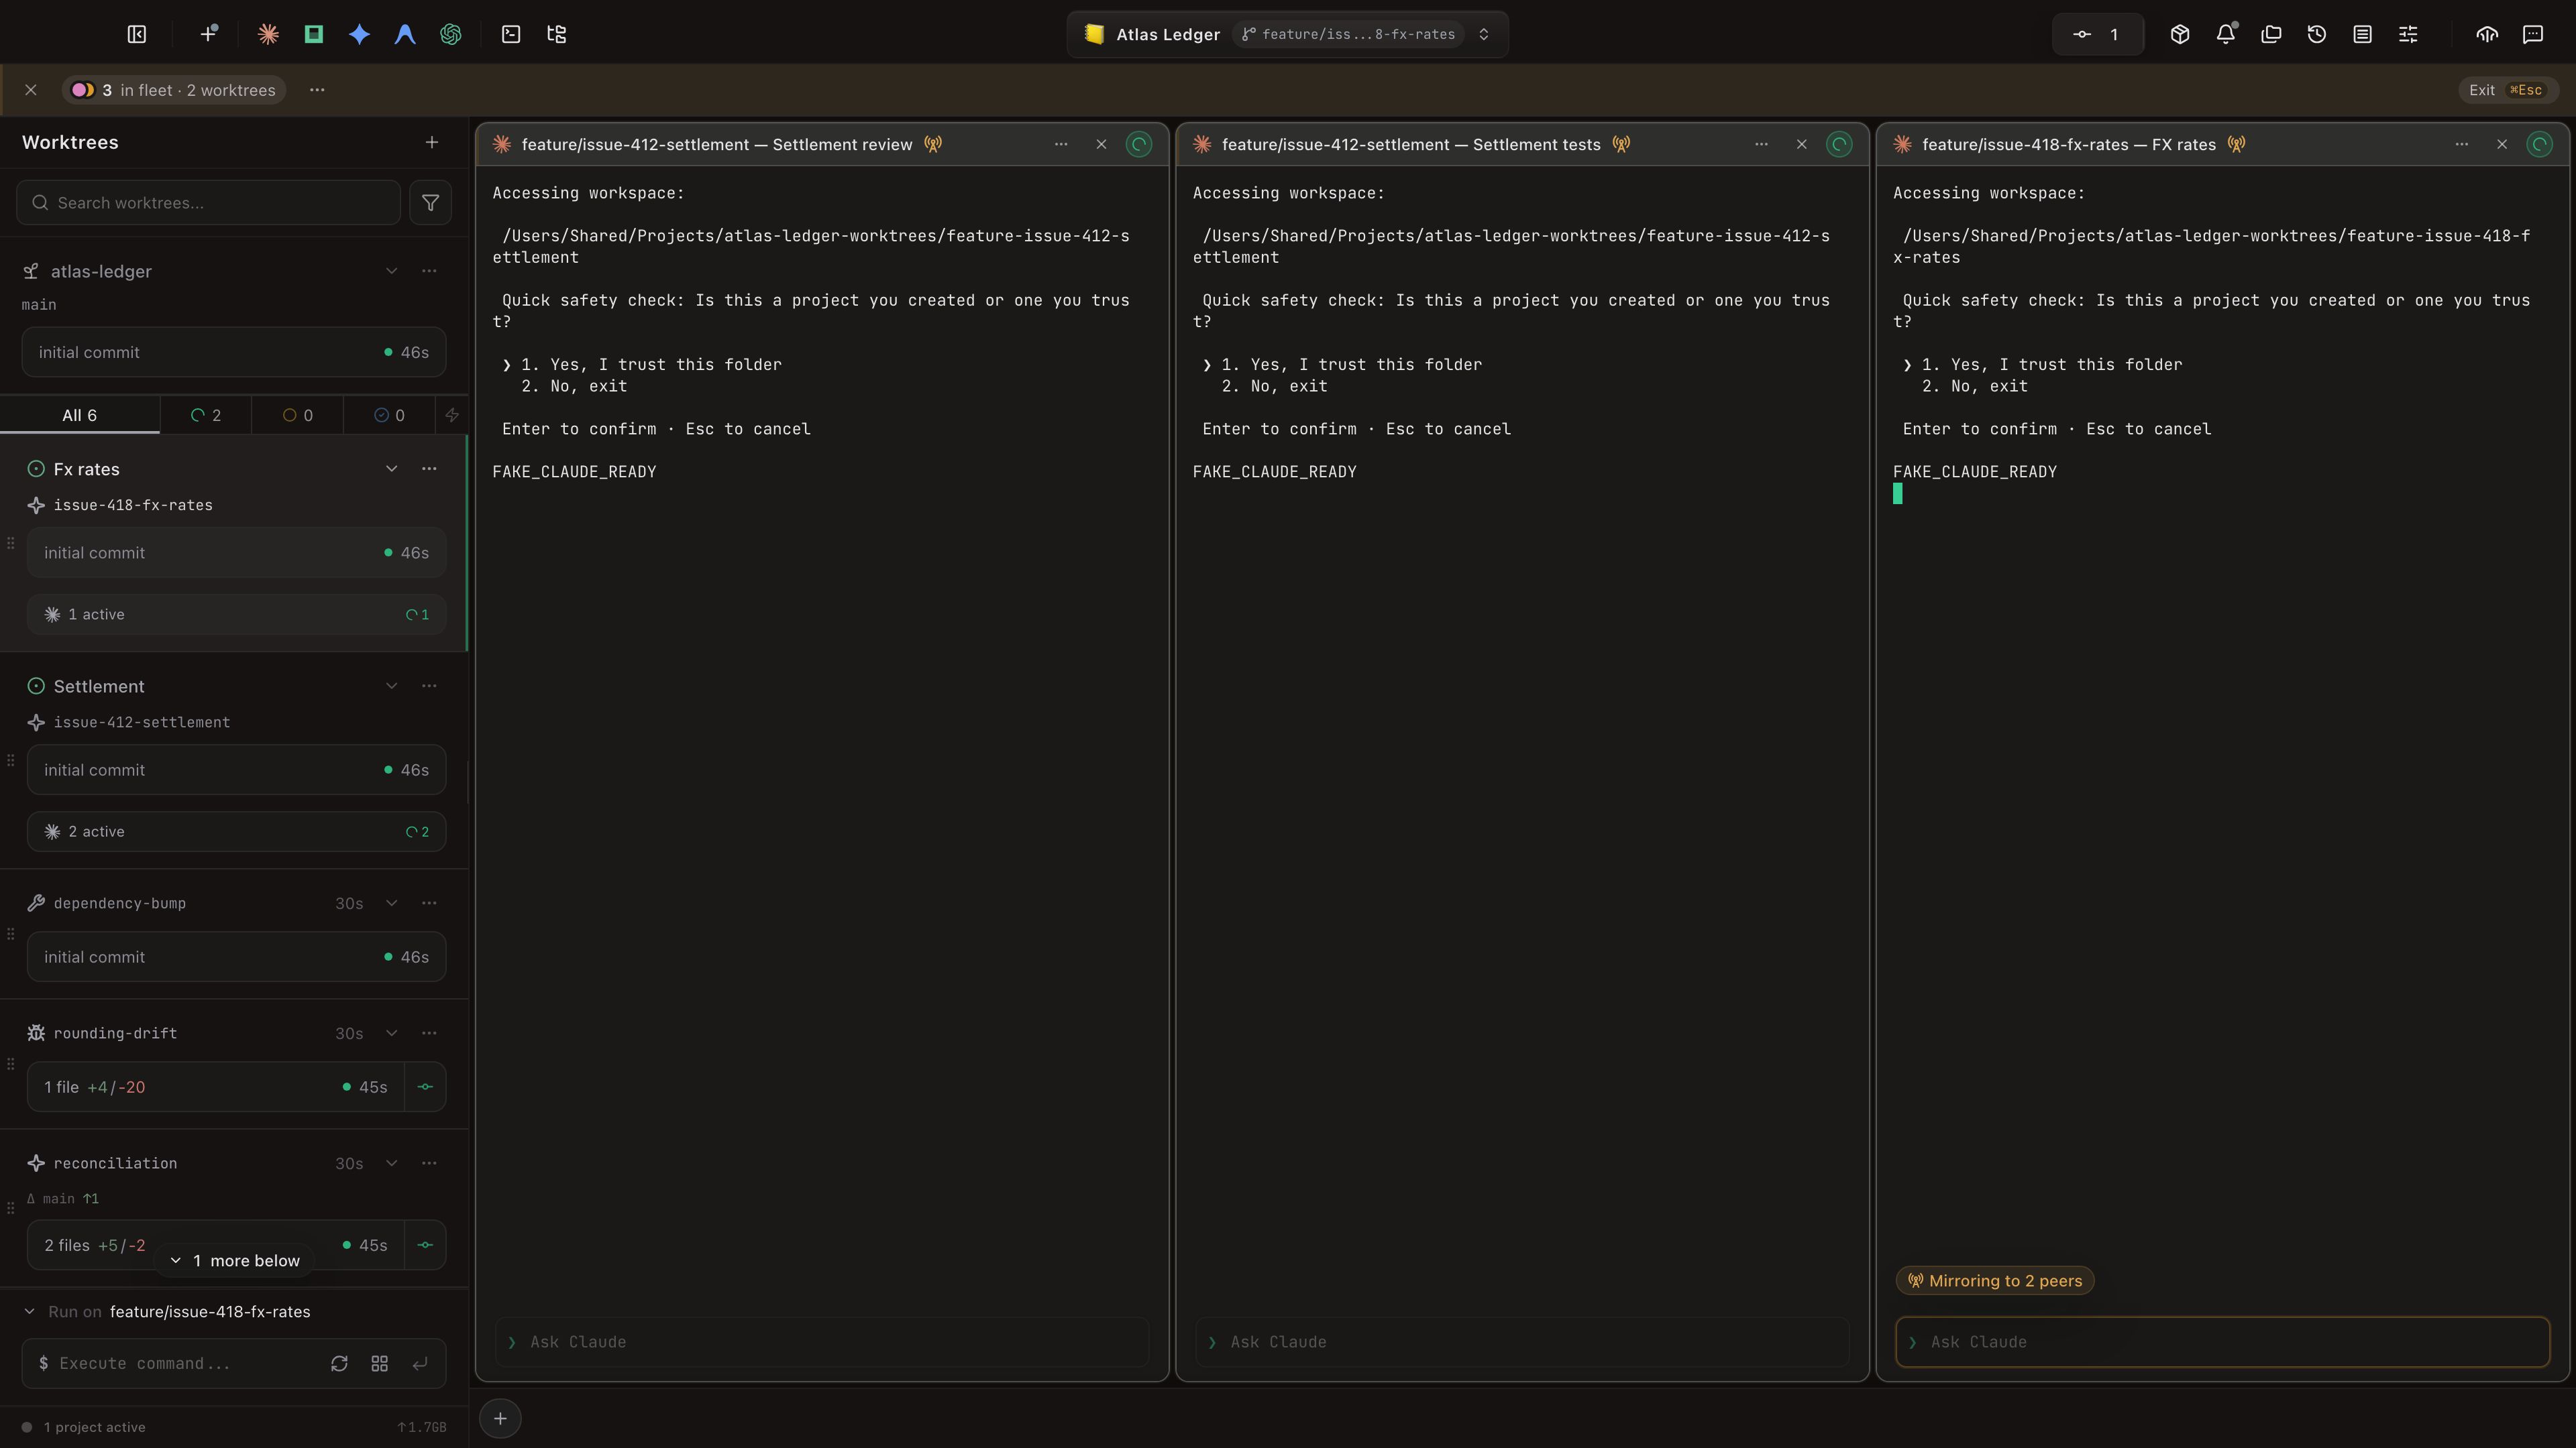This screenshot has width=2576, height=1448.
Task: Launch the green square agent icon
Action: point(313,34)
